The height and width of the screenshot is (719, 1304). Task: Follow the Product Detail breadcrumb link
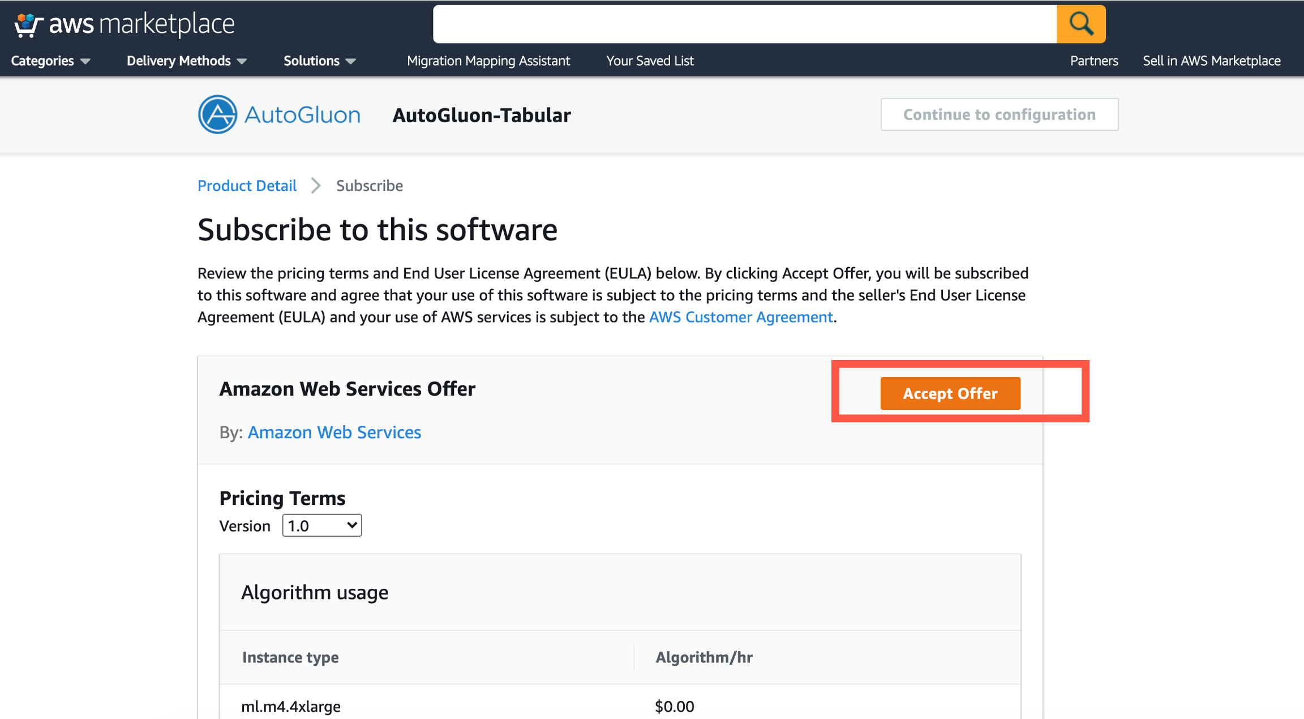click(x=247, y=186)
